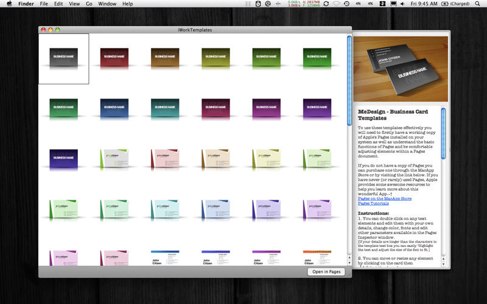The width and height of the screenshot is (487, 304).
Task: Open the File menu
Action: click(x=44, y=4)
